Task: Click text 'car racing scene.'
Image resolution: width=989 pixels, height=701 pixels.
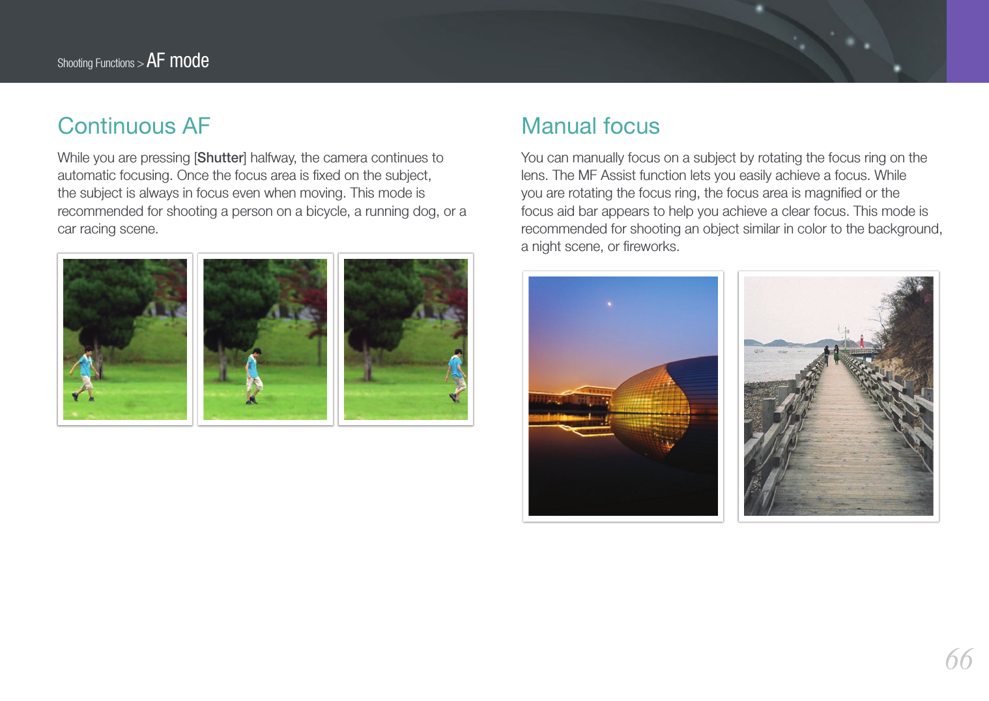Action: 108,229
